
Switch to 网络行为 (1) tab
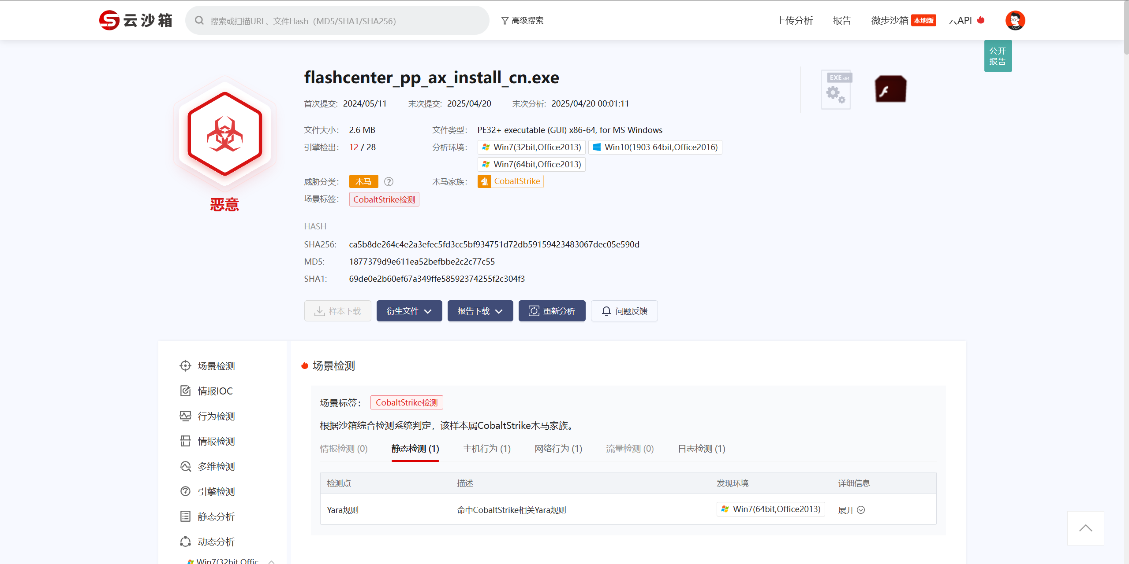point(558,449)
